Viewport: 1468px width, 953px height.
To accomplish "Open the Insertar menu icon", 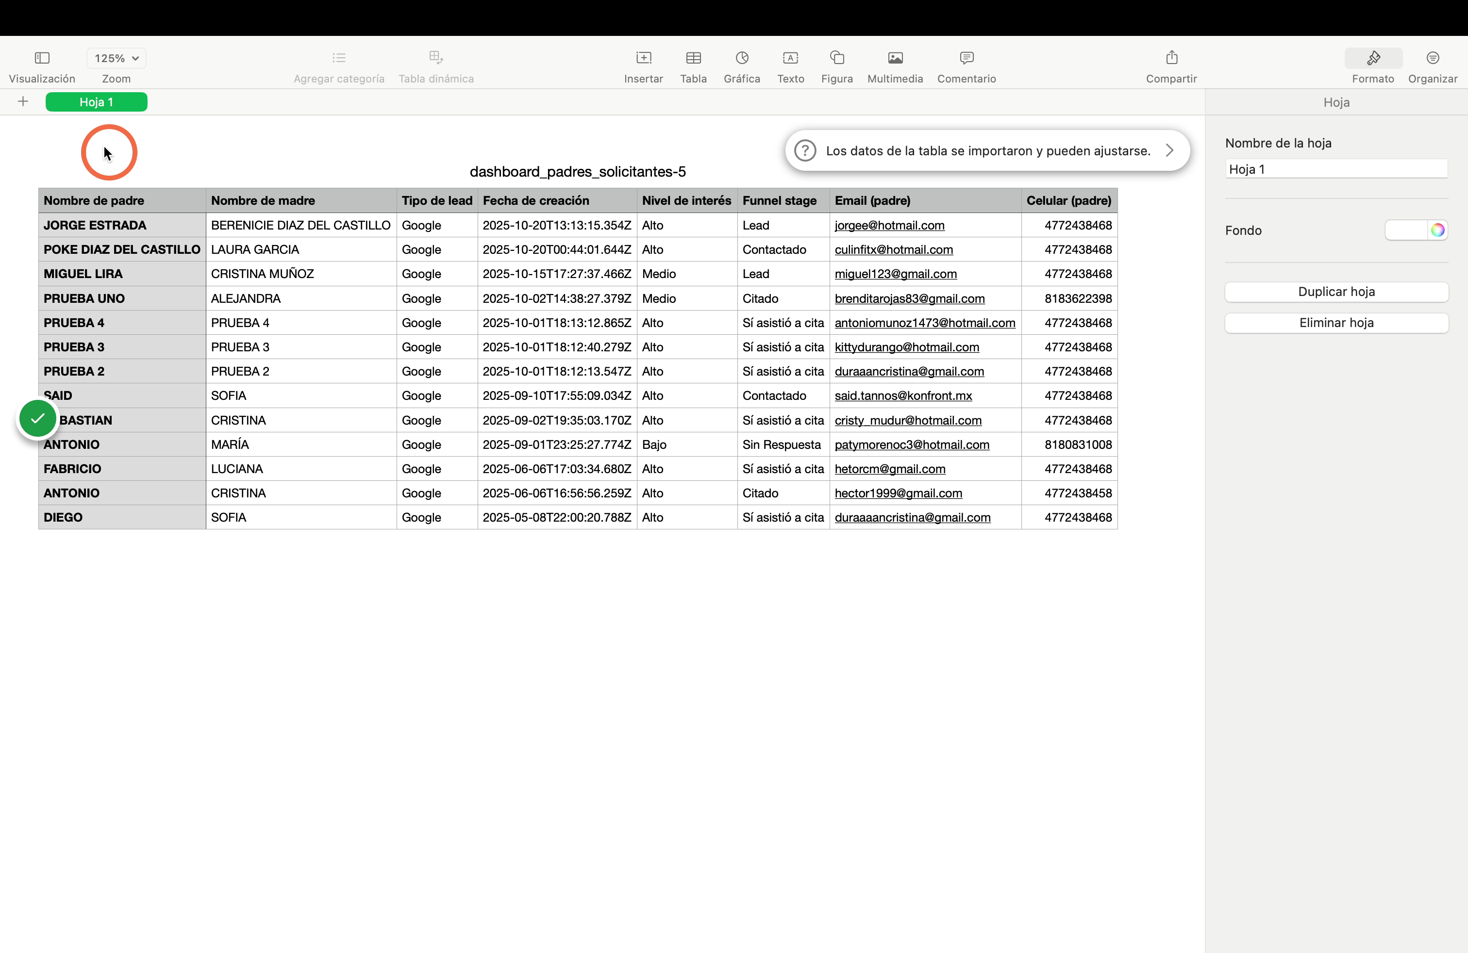I will [x=643, y=58].
